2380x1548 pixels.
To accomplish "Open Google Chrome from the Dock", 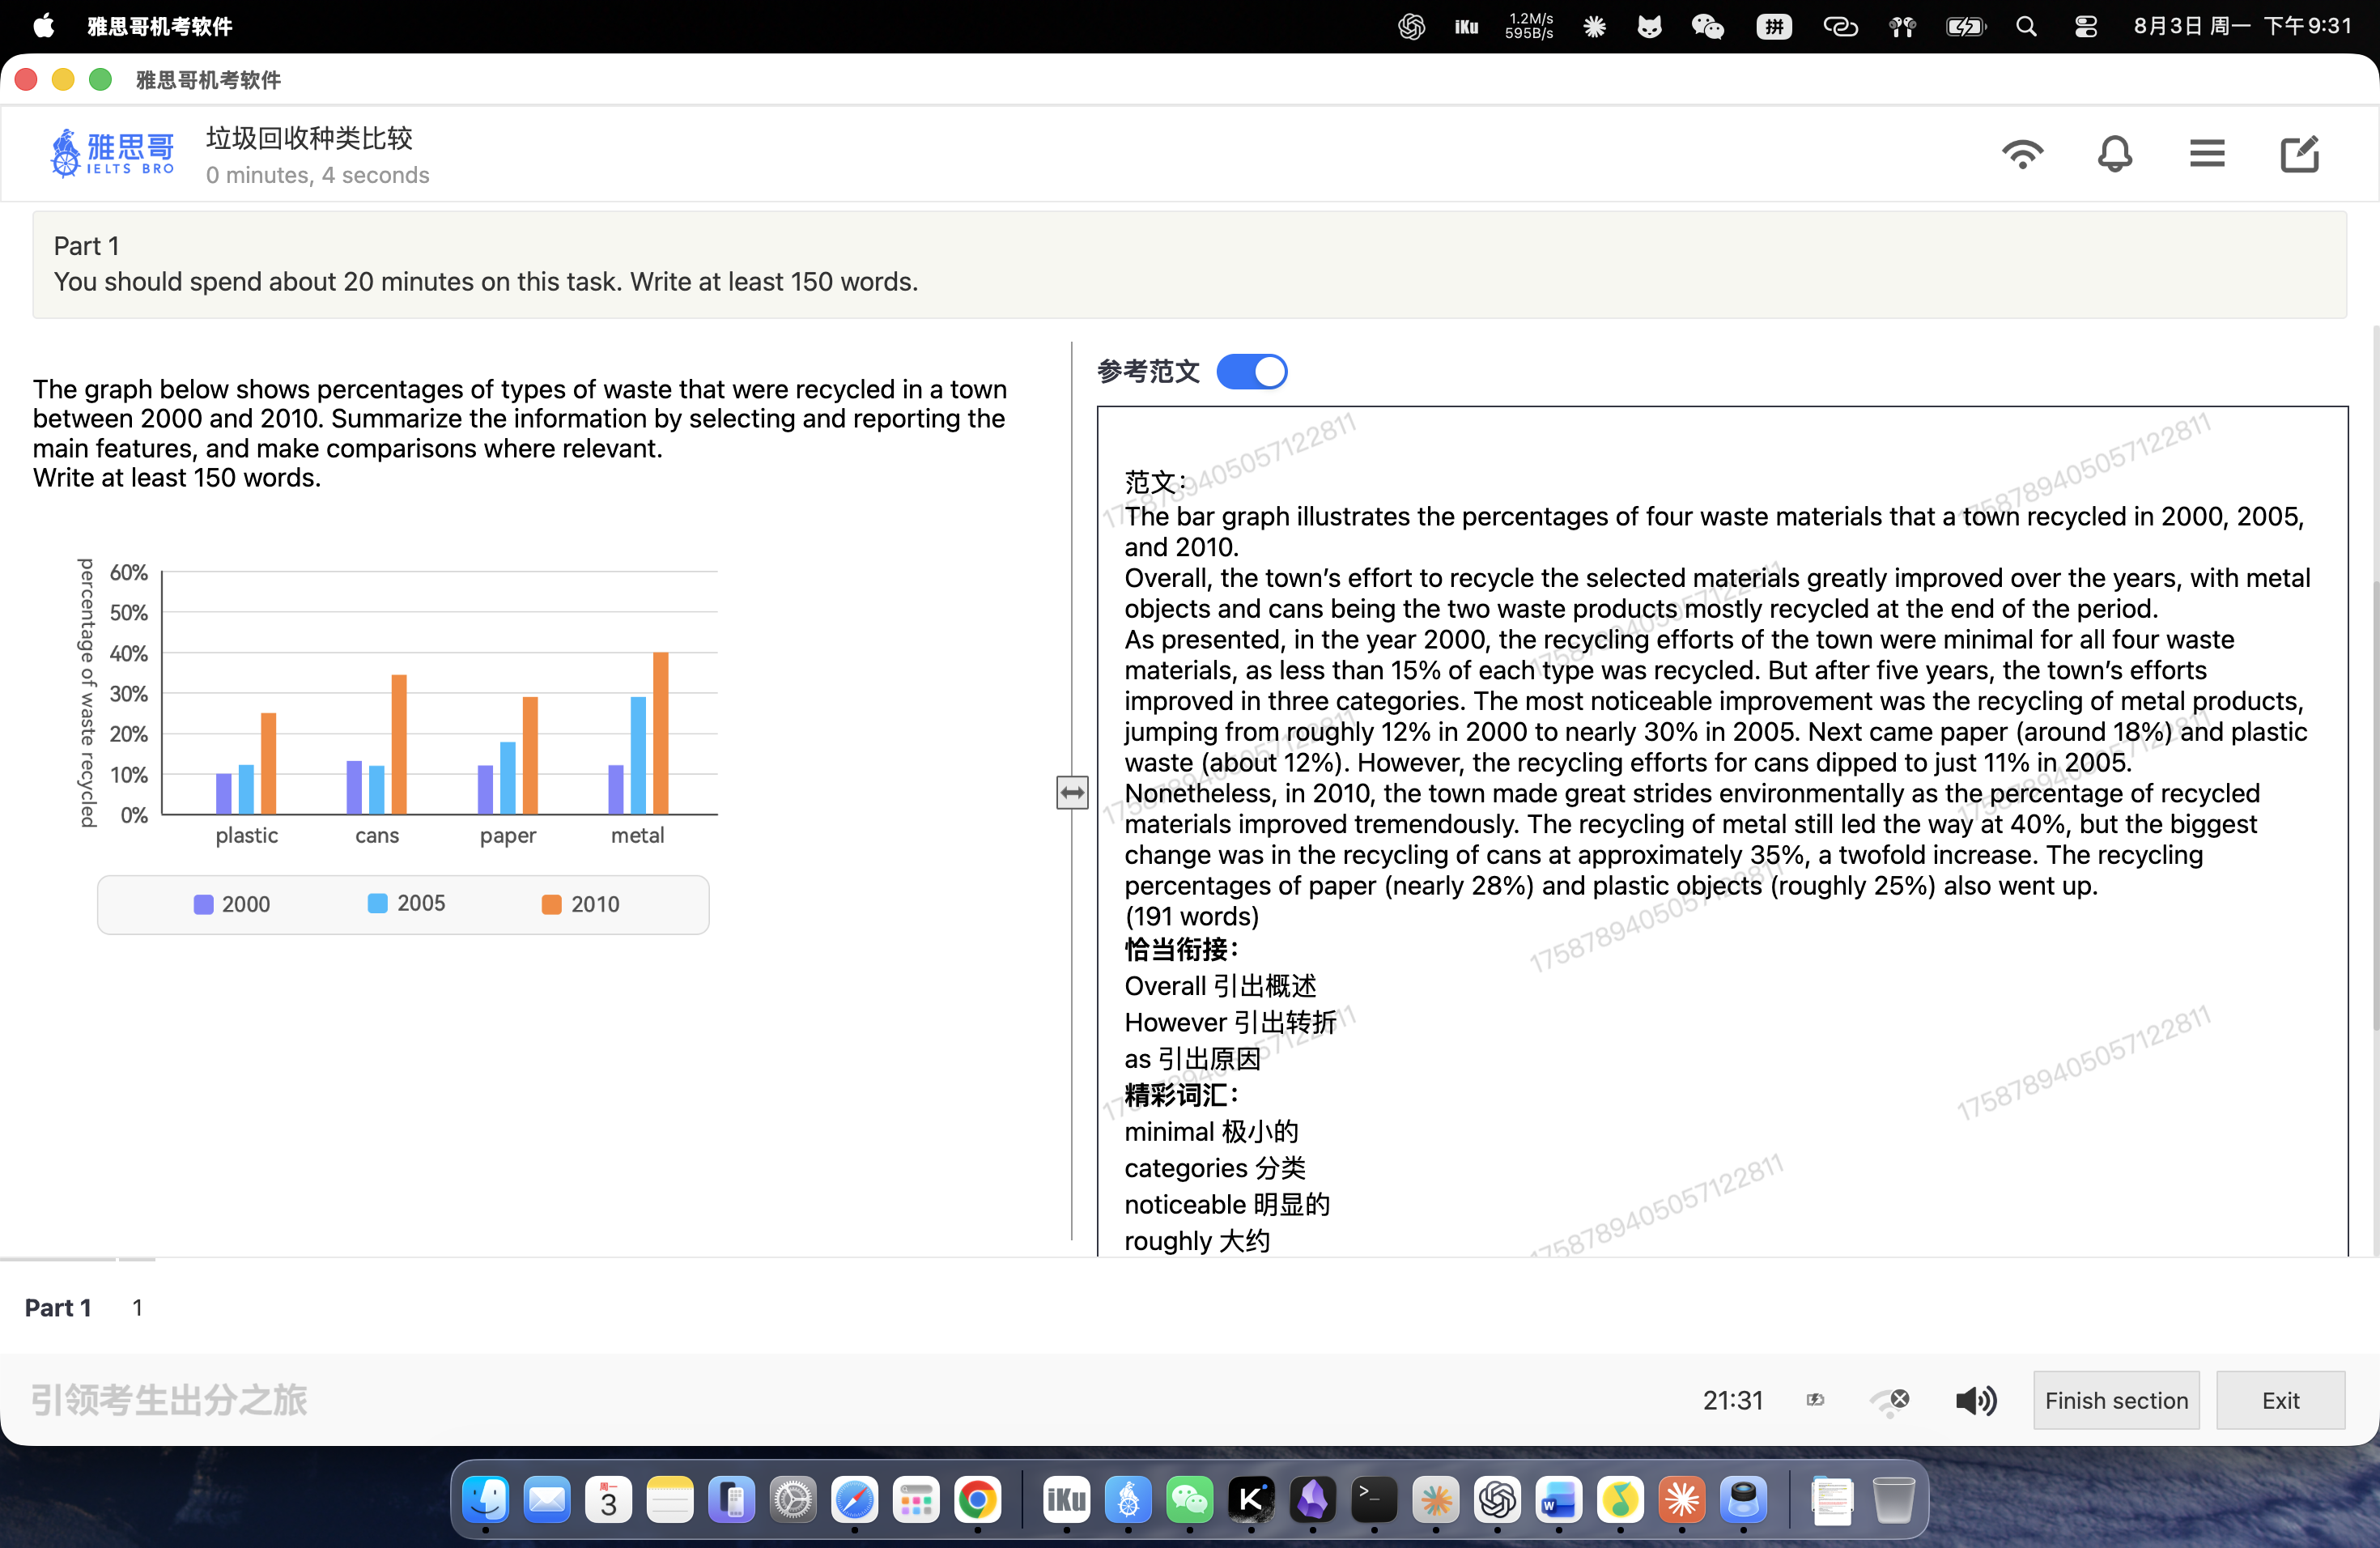I will (977, 1499).
